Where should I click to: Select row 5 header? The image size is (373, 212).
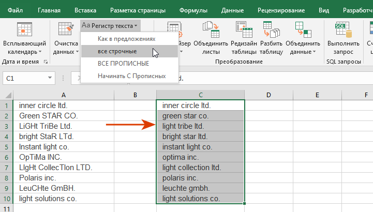pyautogui.click(x=6, y=147)
